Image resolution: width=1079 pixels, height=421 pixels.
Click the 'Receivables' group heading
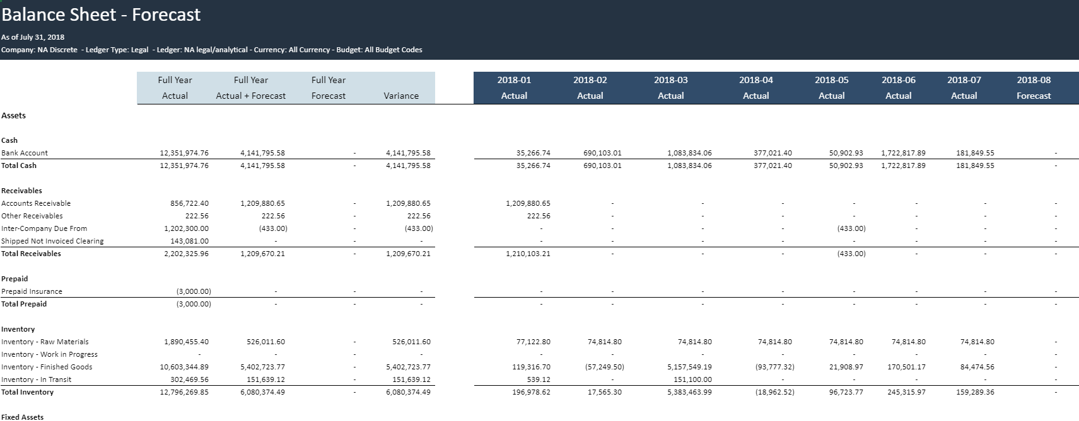21,191
